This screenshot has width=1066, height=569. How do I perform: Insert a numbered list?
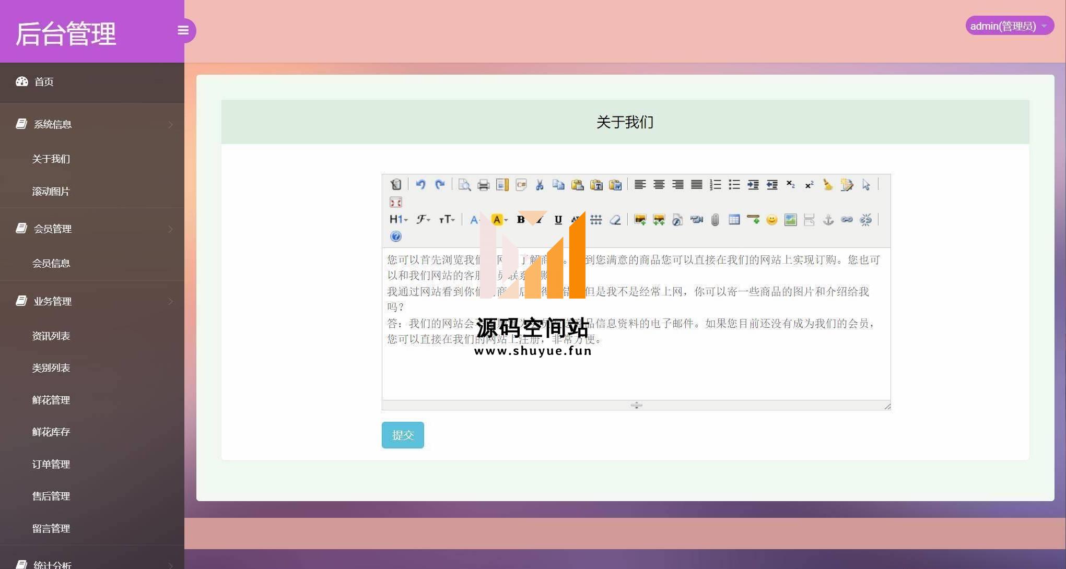pos(715,184)
